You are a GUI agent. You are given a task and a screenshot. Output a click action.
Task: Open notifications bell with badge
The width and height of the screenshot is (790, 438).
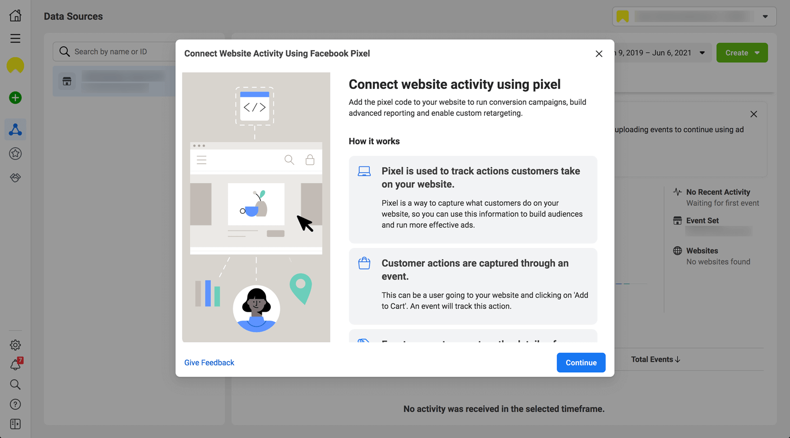[16, 364]
